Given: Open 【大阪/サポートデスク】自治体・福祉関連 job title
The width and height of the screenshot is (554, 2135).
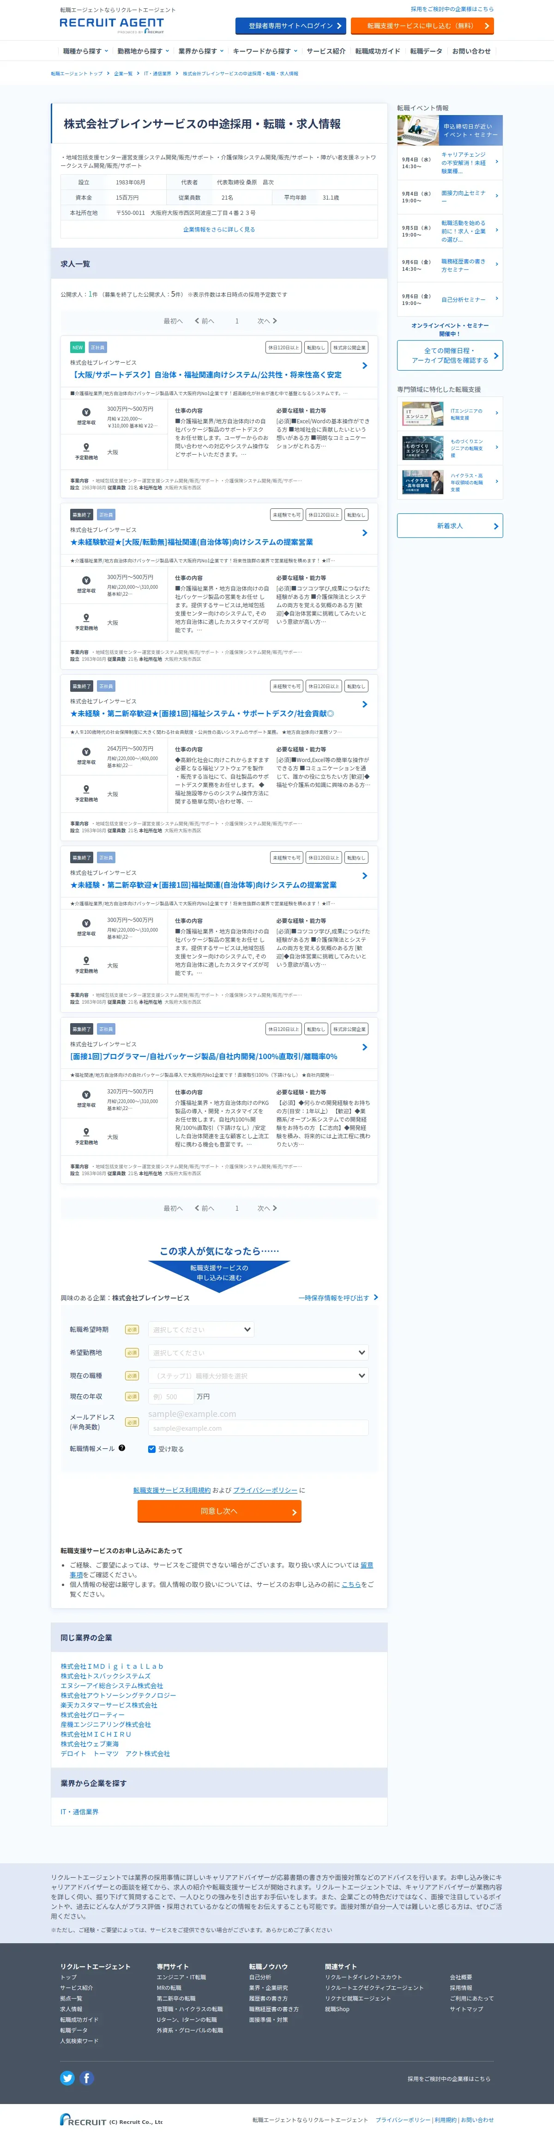Looking at the screenshot, I should click(206, 375).
